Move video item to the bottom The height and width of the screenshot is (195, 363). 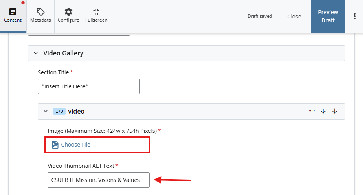335,111
